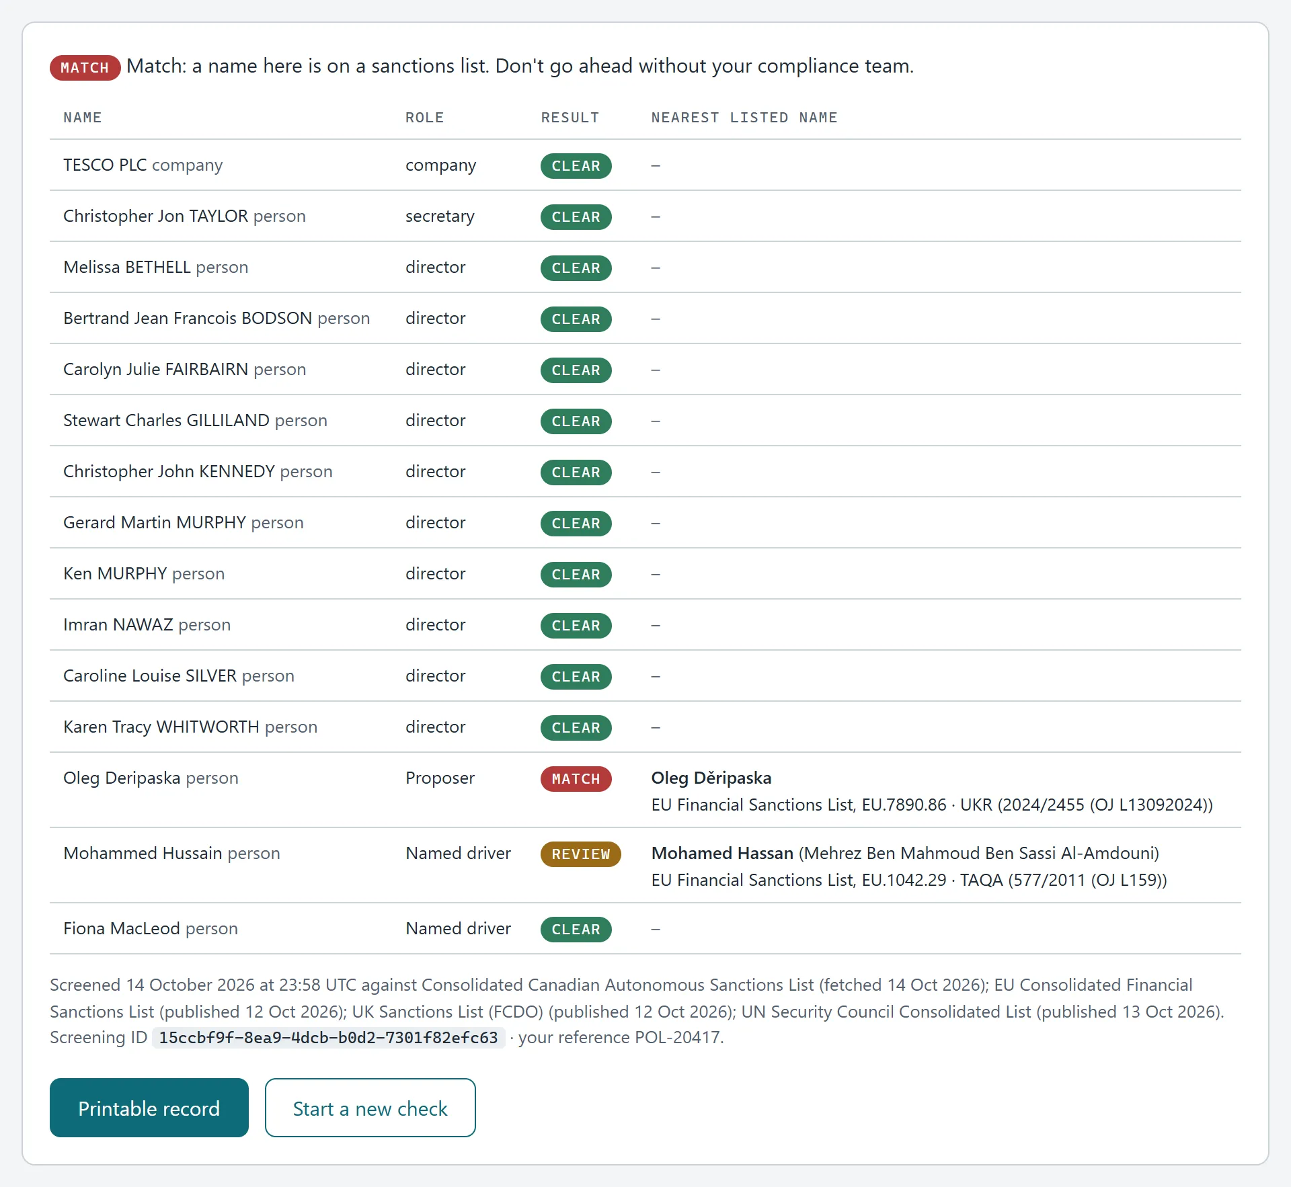Image resolution: width=1291 pixels, height=1187 pixels.
Task: Click CLEAR badge for TESCO PLC
Action: 576,165
